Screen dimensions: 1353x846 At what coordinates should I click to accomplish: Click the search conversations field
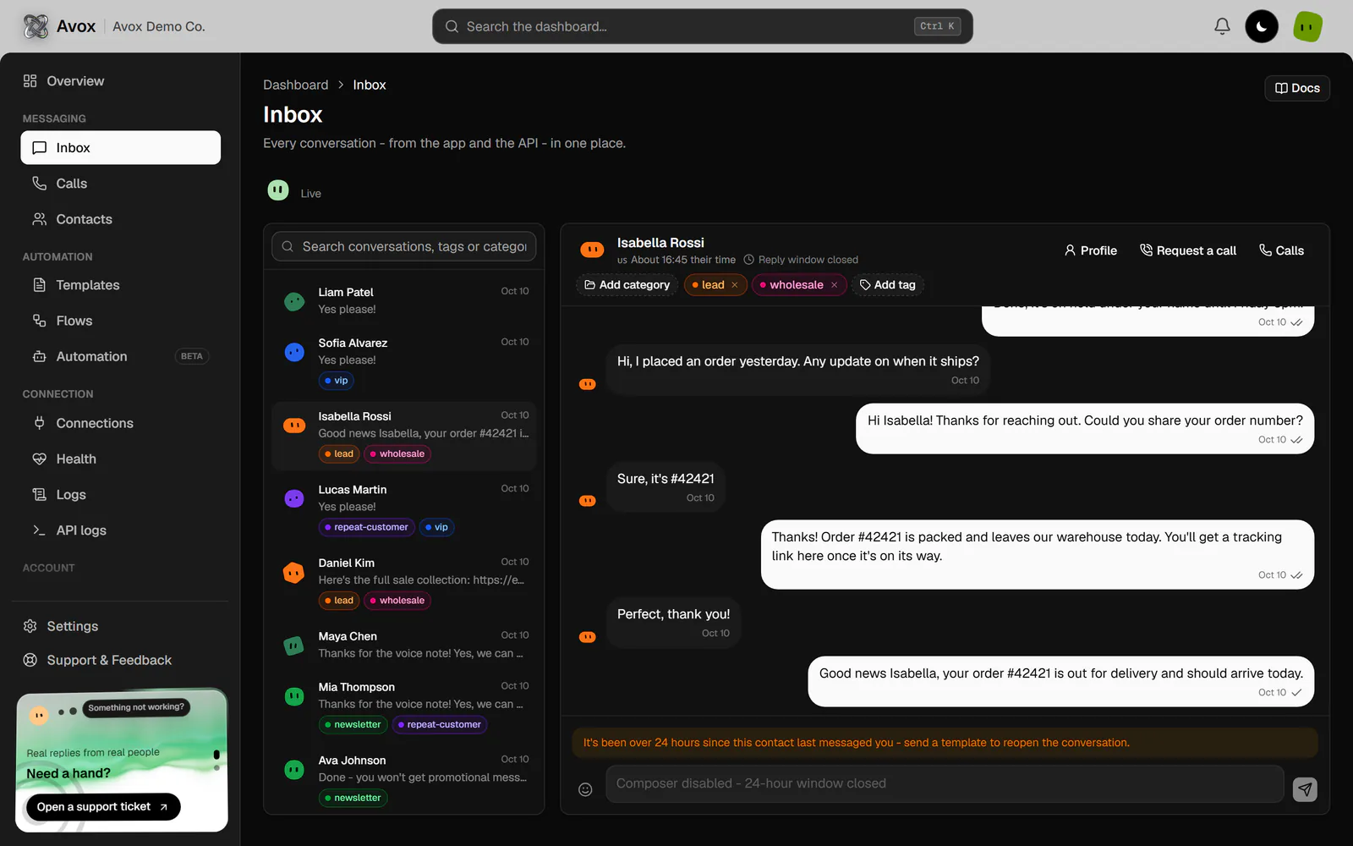click(x=404, y=246)
